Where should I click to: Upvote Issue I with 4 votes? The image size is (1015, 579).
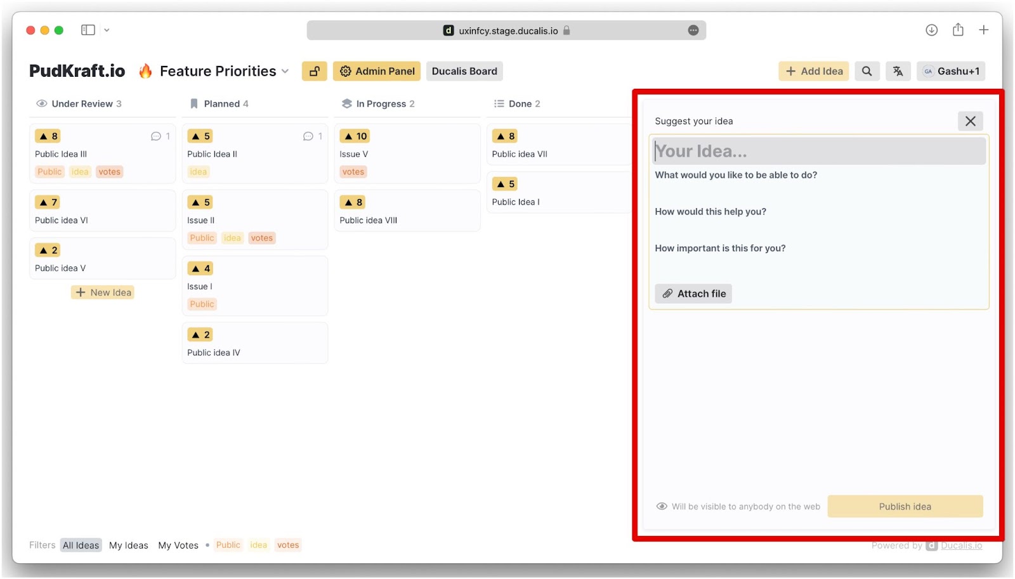(x=200, y=269)
